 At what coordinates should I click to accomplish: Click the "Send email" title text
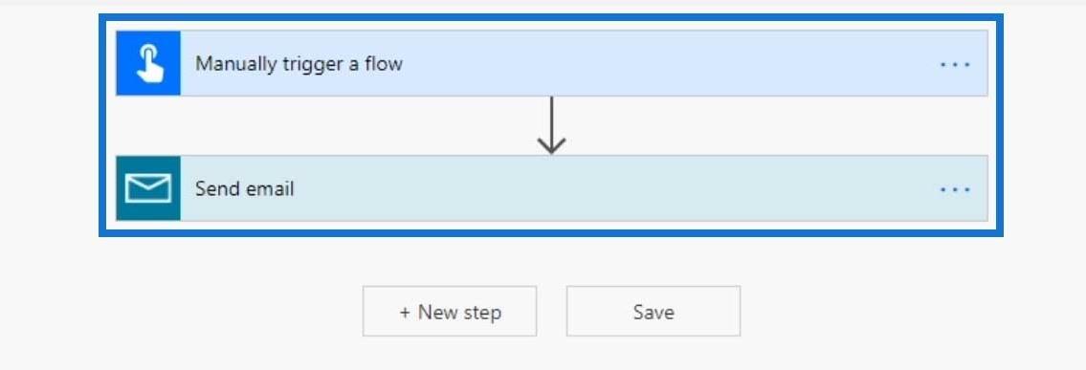[245, 188]
